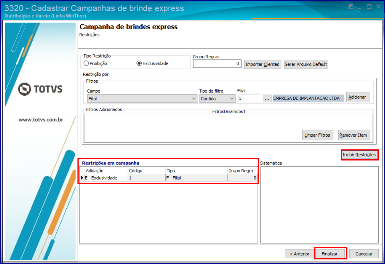Click the Grupo Regra cell with value 0
The image size is (385, 264).
[242, 178]
